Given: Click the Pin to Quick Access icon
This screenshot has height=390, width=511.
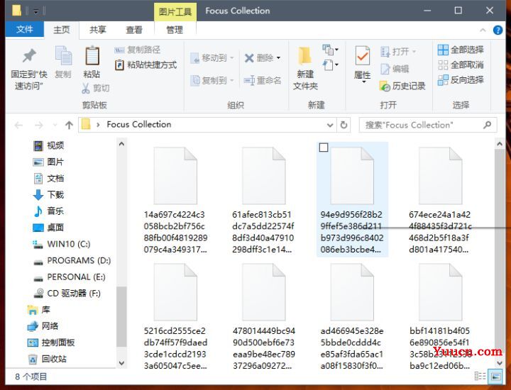Looking at the screenshot, I should coord(29,56).
